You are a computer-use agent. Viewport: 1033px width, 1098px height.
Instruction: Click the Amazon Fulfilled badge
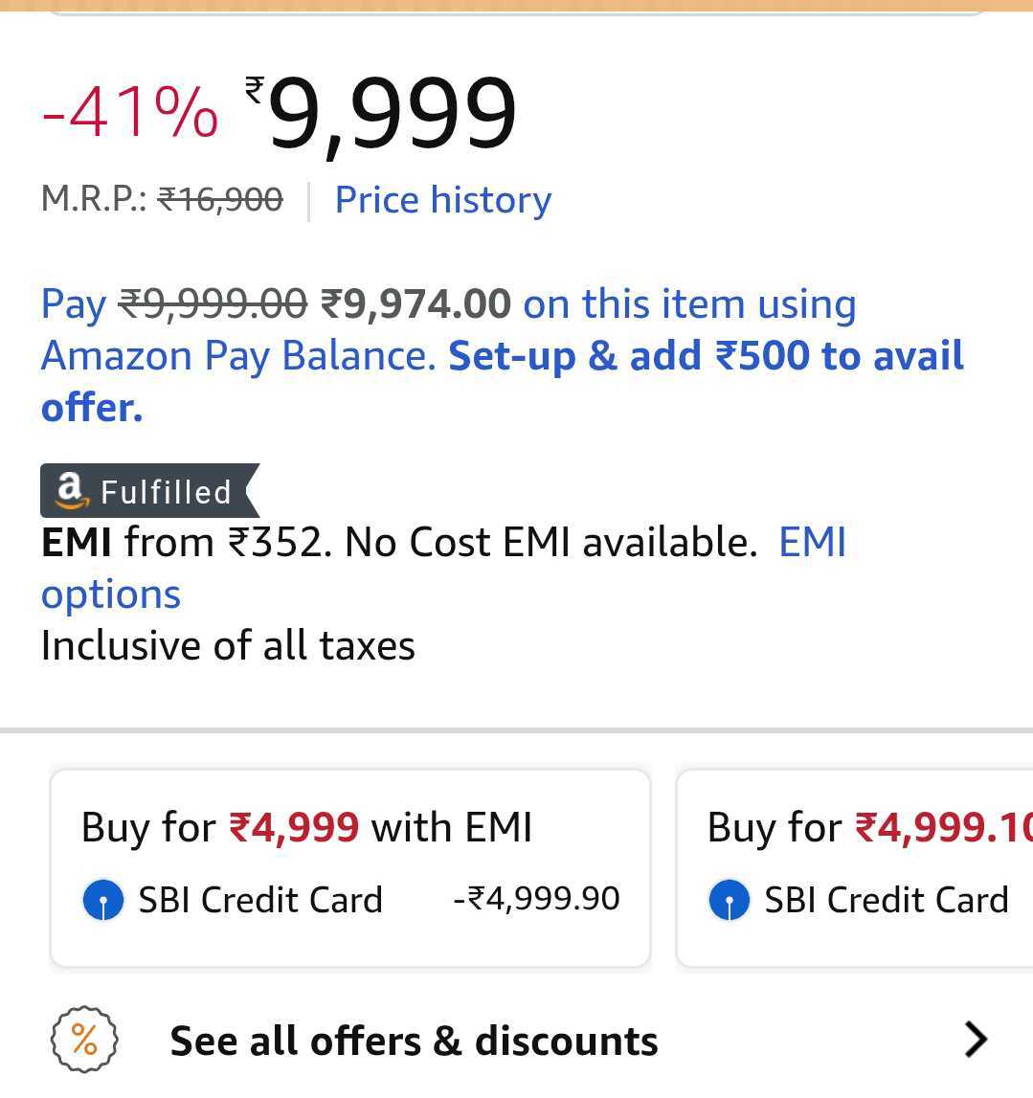148,491
